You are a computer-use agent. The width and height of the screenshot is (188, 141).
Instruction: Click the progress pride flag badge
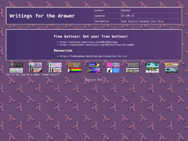click(75, 70)
